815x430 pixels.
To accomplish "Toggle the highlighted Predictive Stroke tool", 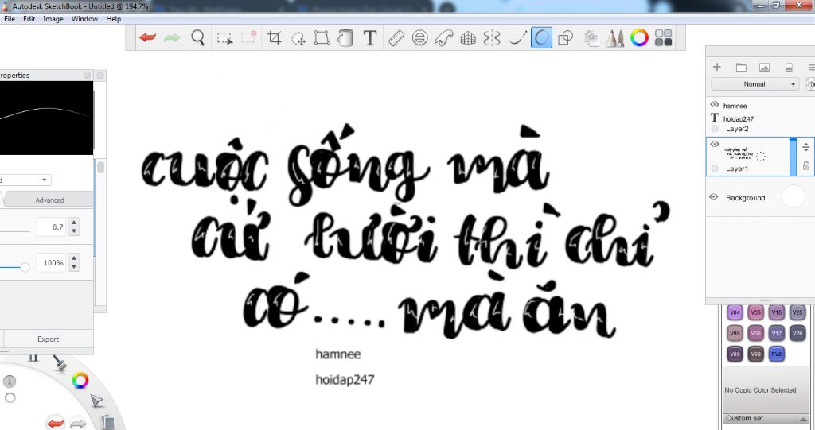I will tap(541, 38).
